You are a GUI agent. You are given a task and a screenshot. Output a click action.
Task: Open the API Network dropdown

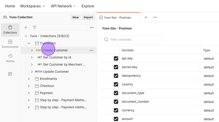(63, 6)
